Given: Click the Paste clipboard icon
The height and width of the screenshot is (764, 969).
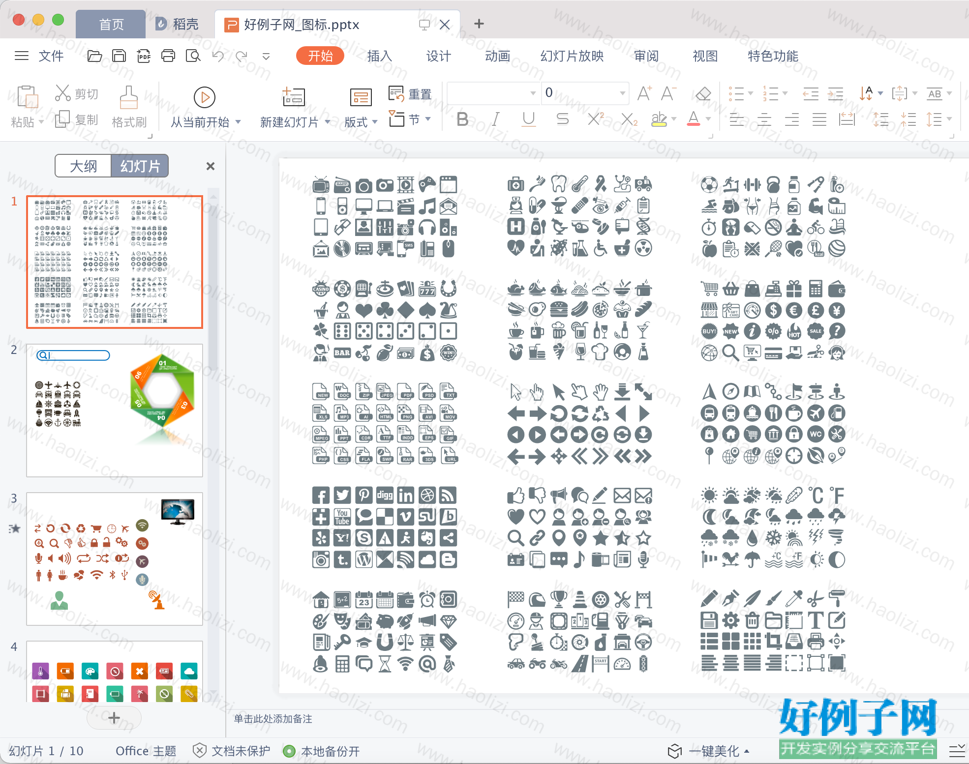Looking at the screenshot, I should tap(28, 96).
